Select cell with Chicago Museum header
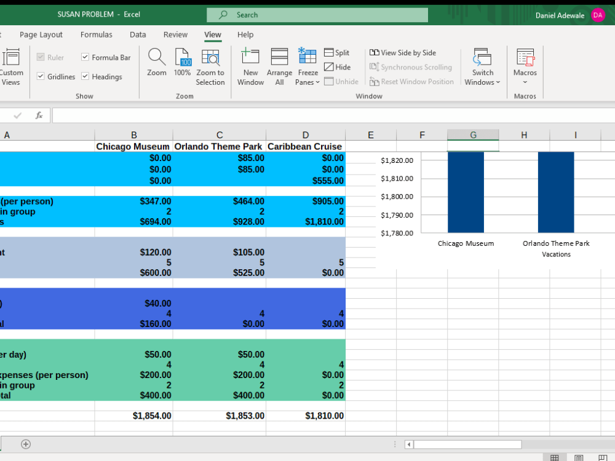The image size is (615, 461). (133, 146)
